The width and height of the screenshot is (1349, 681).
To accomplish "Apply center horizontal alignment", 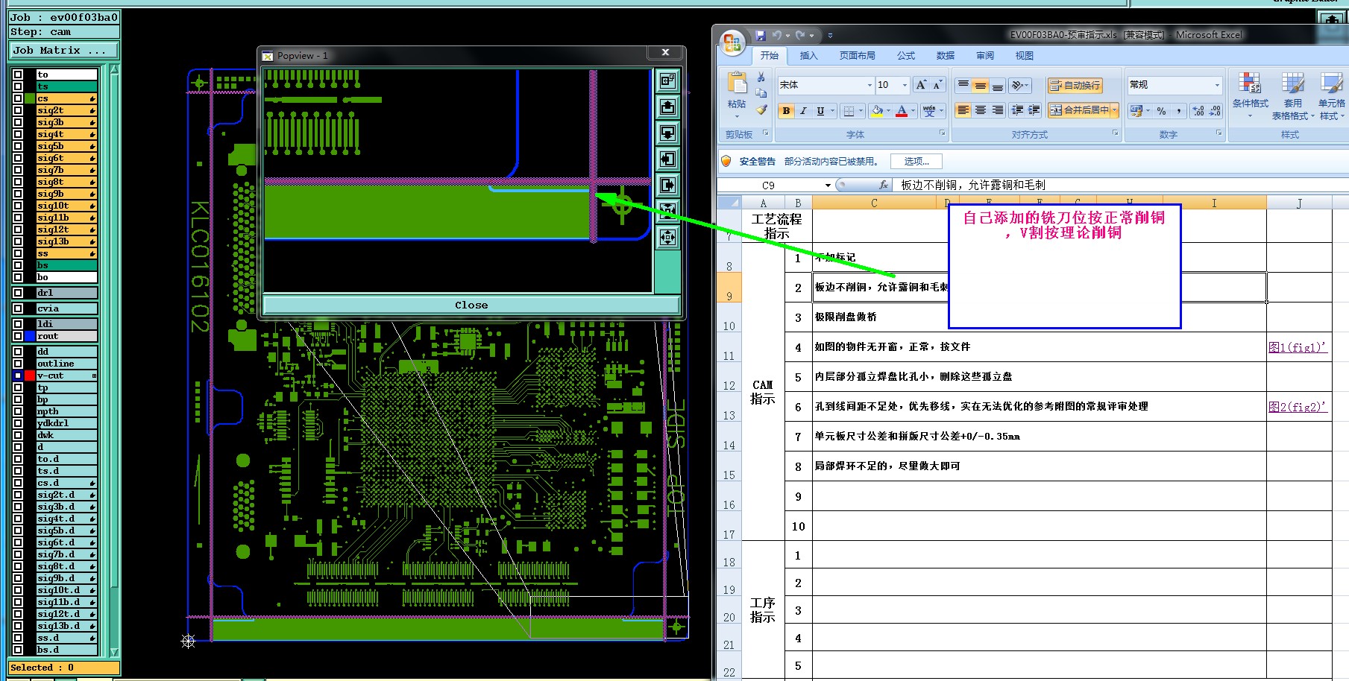I will [x=981, y=110].
